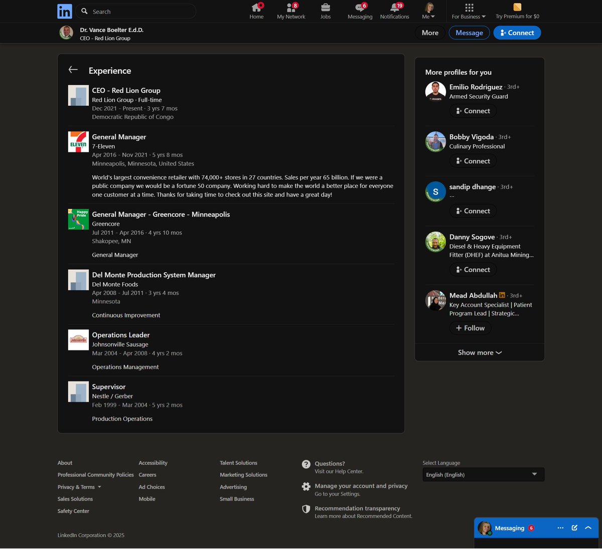Click the back arrow beside Experience
Viewport: 602px width, 549px height.
(73, 70)
